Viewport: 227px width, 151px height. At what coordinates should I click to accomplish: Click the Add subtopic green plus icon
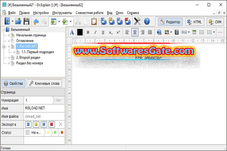click(x=65, y=21)
